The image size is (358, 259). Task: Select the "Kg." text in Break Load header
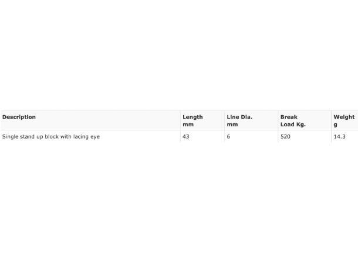coord(301,125)
